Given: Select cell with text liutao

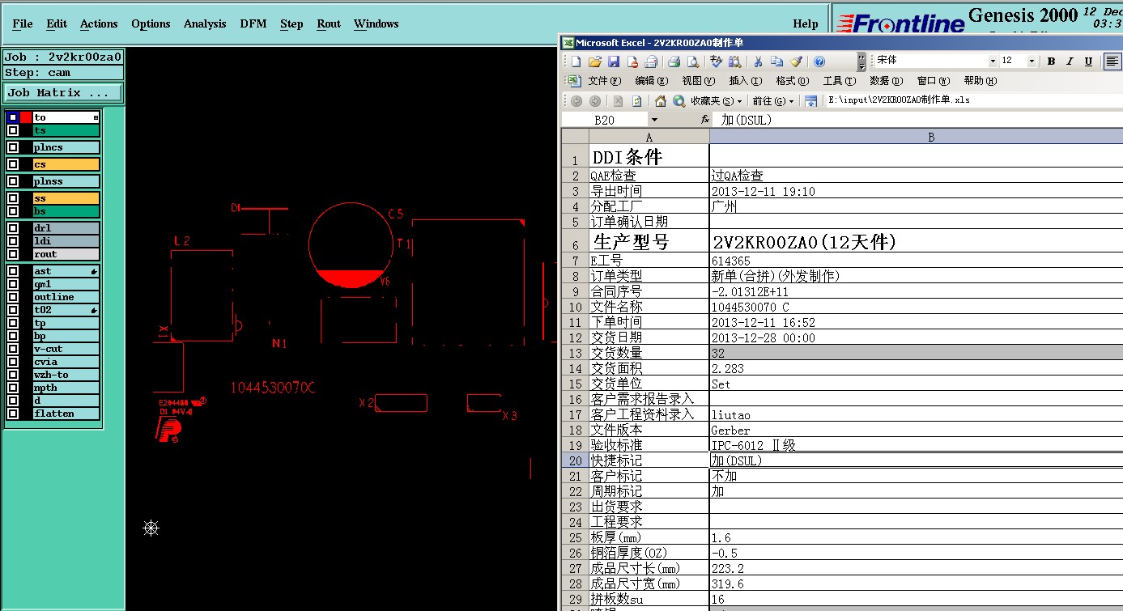Looking at the screenshot, I should [916, 414].
